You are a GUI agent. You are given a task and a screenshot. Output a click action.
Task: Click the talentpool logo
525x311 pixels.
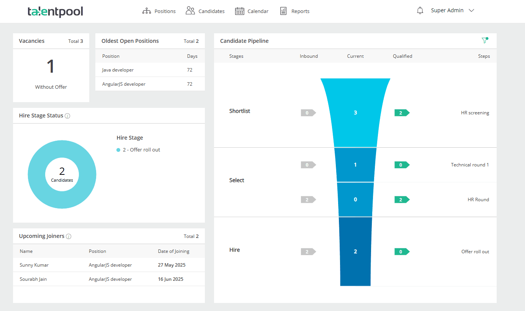coord(55,12)
